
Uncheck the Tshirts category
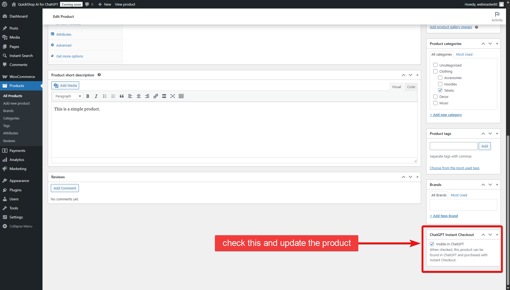[x=440, y=90]
